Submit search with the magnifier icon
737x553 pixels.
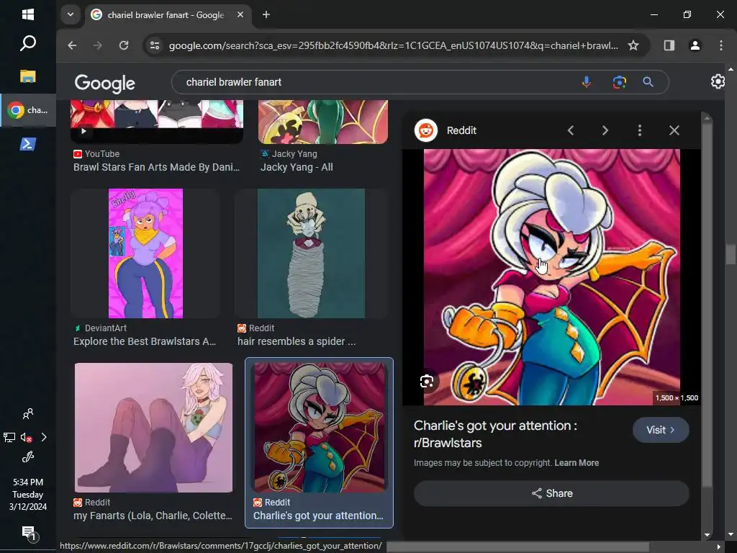tap(648, 82)
